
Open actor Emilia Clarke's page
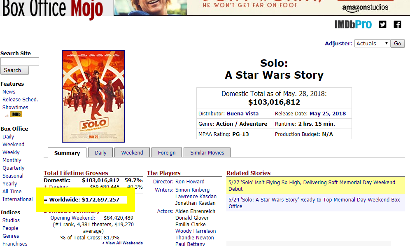pyautogui.click(x=190, y=225)
